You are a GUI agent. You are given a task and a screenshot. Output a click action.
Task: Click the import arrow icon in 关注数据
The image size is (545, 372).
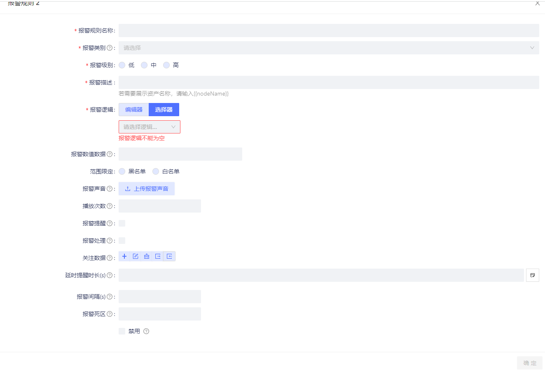click(x=169, y=256)
